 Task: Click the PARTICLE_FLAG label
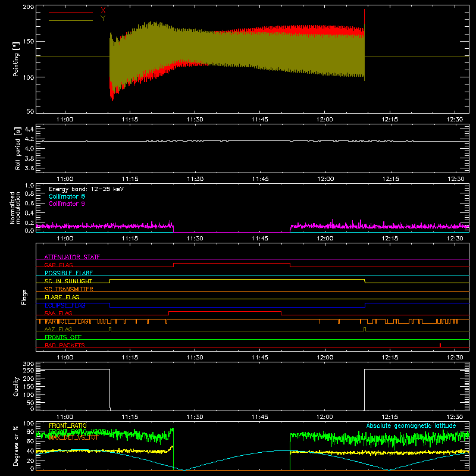[x=67, y=321]
